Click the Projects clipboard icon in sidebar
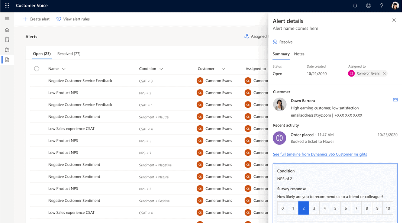The width and height of the screenshot is (403, 223). click(7, 49)
